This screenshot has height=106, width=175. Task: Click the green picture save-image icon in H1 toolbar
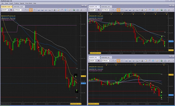pyautogui.click(x=162, y=61)
